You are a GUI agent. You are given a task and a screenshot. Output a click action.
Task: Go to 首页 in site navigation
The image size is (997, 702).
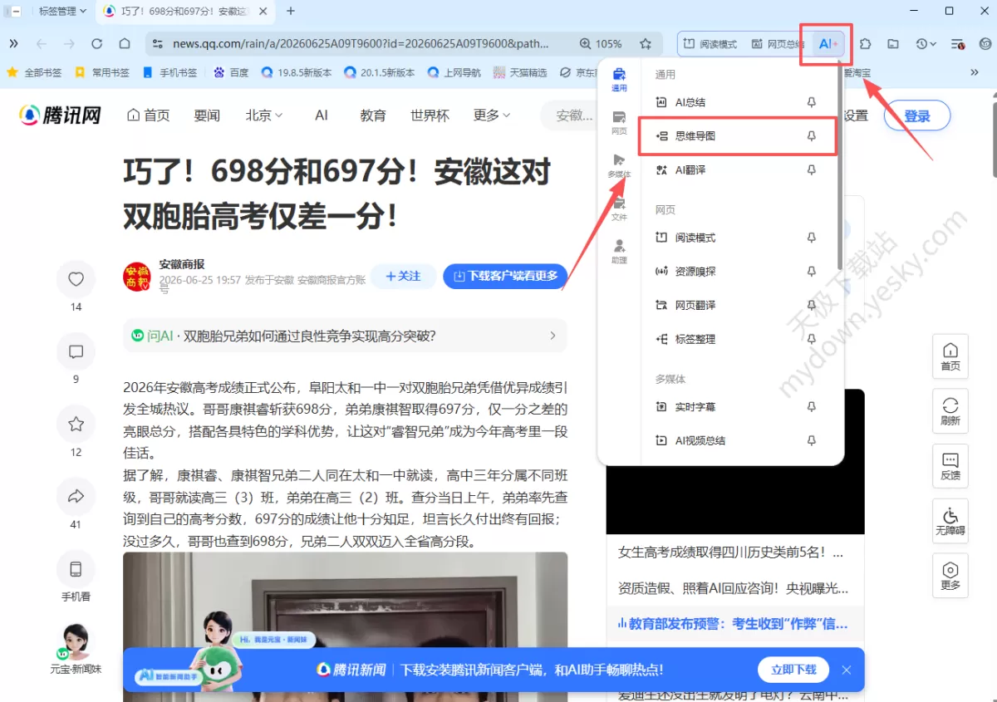pyautogui.click(x=148, y=115)
